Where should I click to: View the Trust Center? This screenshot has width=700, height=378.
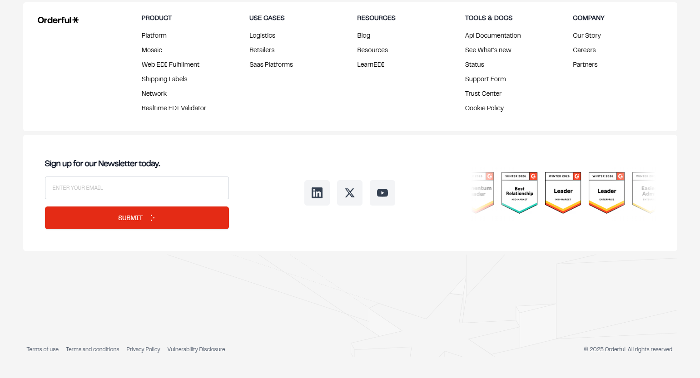tap(483, 93)
